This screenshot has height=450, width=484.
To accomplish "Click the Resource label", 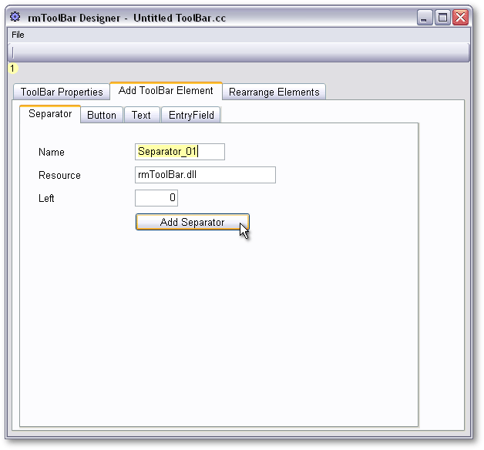I will point(59,176).
